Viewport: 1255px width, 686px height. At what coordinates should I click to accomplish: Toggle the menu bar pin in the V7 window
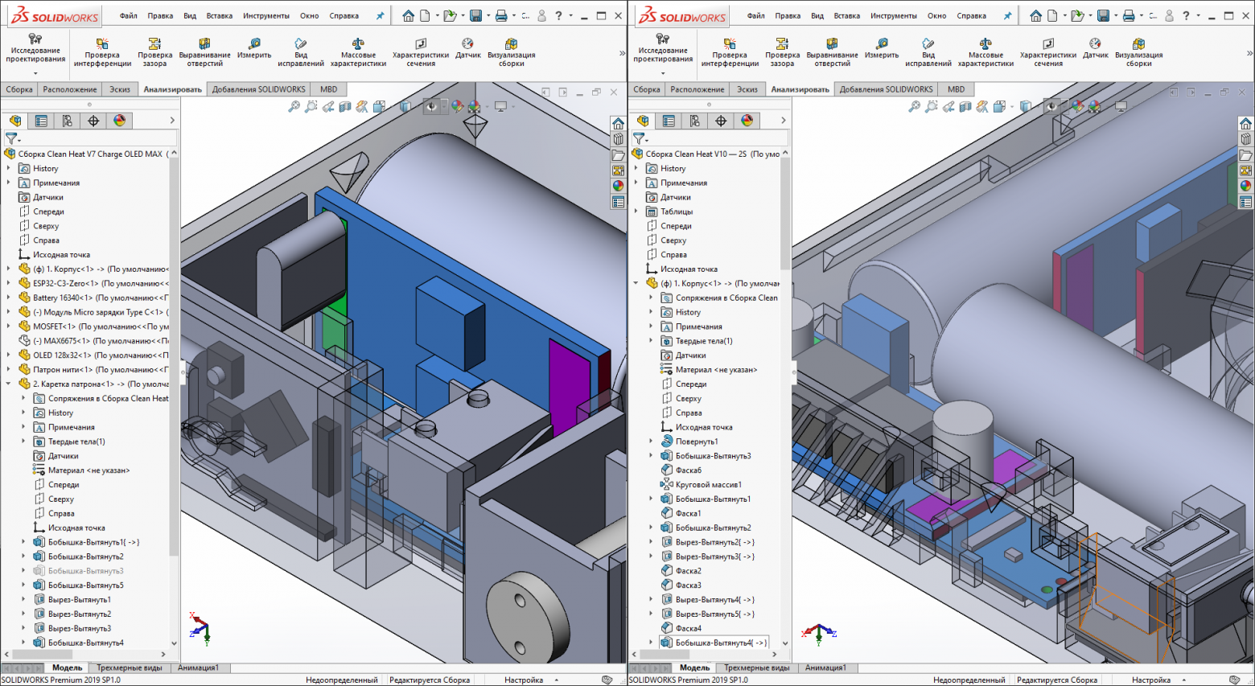coord(381,15)
